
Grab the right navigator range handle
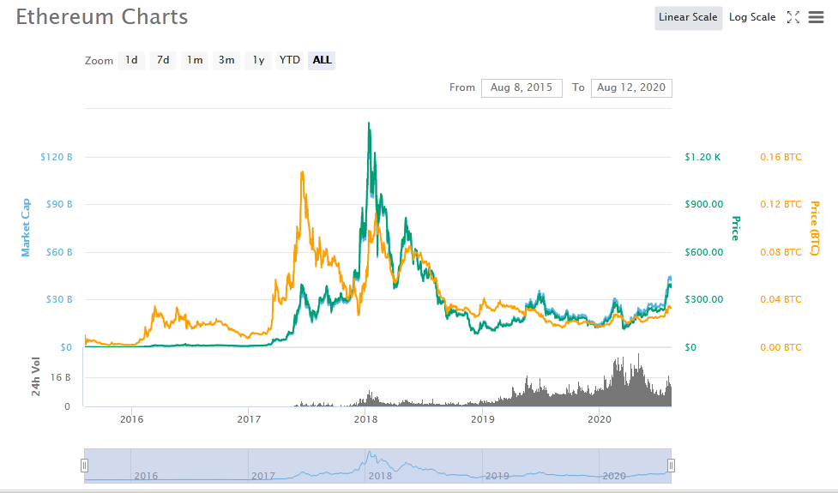[x=672, y=466]
